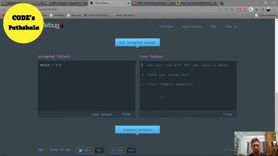Click inside the Accepted Output text area

click(87, 86)
